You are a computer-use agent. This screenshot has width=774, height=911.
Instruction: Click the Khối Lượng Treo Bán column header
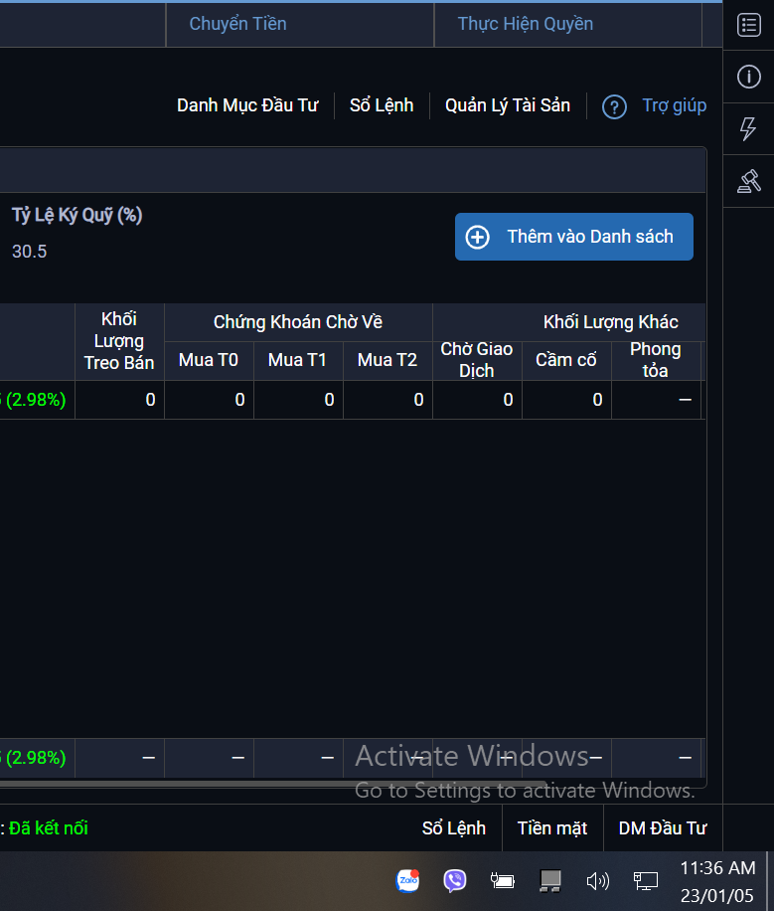(119, 341)
